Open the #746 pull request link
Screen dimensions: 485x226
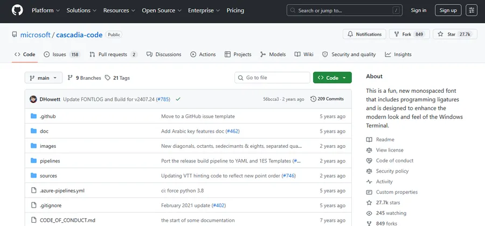(x=289, y=176)
